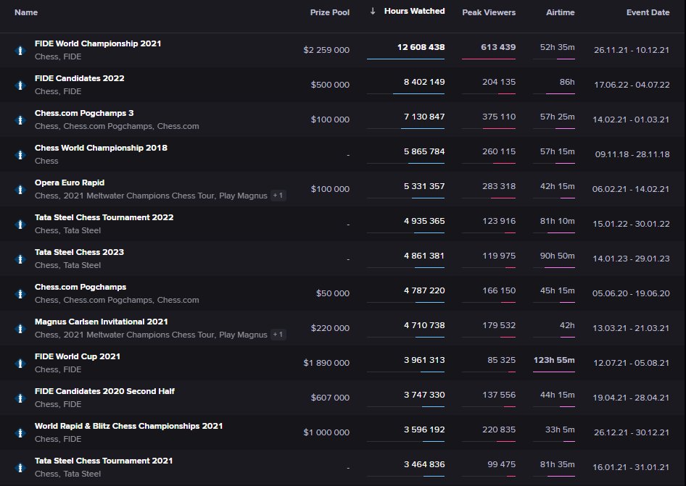686x486 pixels.
Task: Open Tata Steel Chess Tournament 2022 event
Action: click(104, 217)
